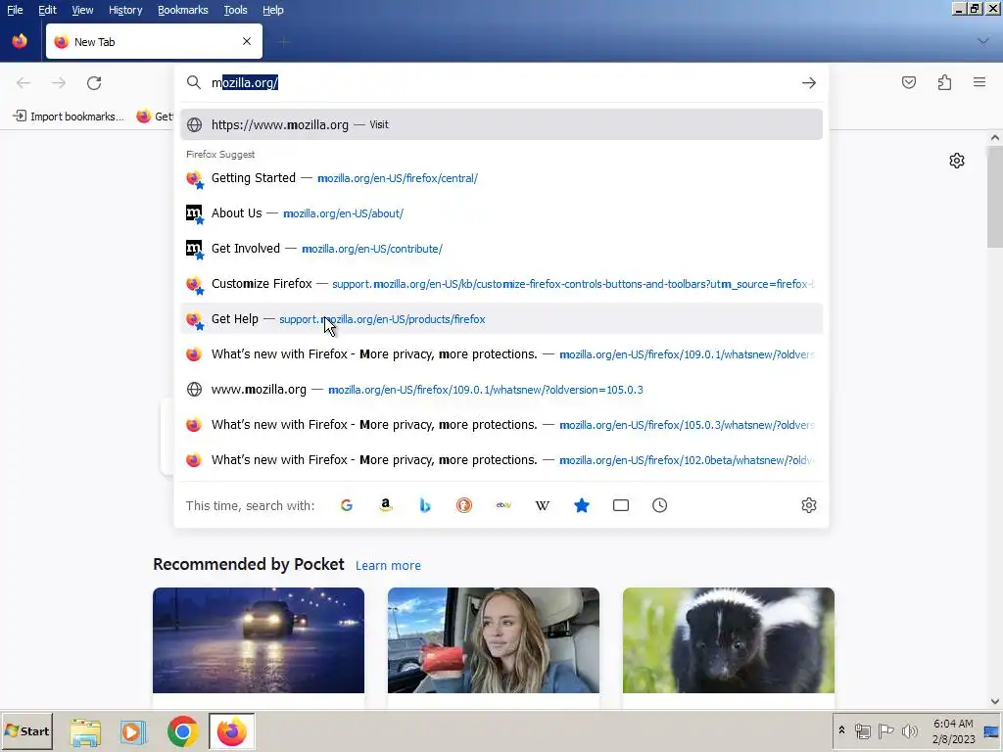Open Save to Pocket button
Image resolution: width=1003 pixels, height=752 pixels.
click(x=908, y=82)
